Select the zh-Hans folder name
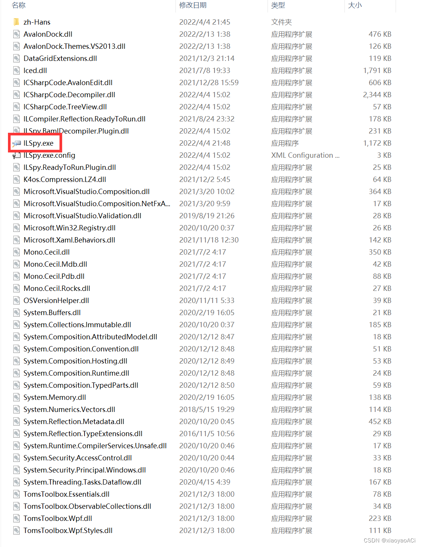 37,22
